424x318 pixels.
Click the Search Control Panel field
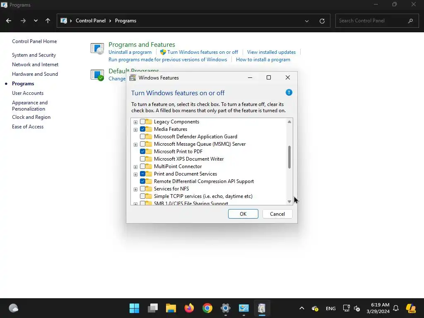[x=377, y=21]
